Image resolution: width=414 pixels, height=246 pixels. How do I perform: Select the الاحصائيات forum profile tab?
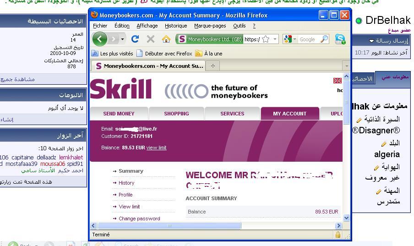click(363, 78)
